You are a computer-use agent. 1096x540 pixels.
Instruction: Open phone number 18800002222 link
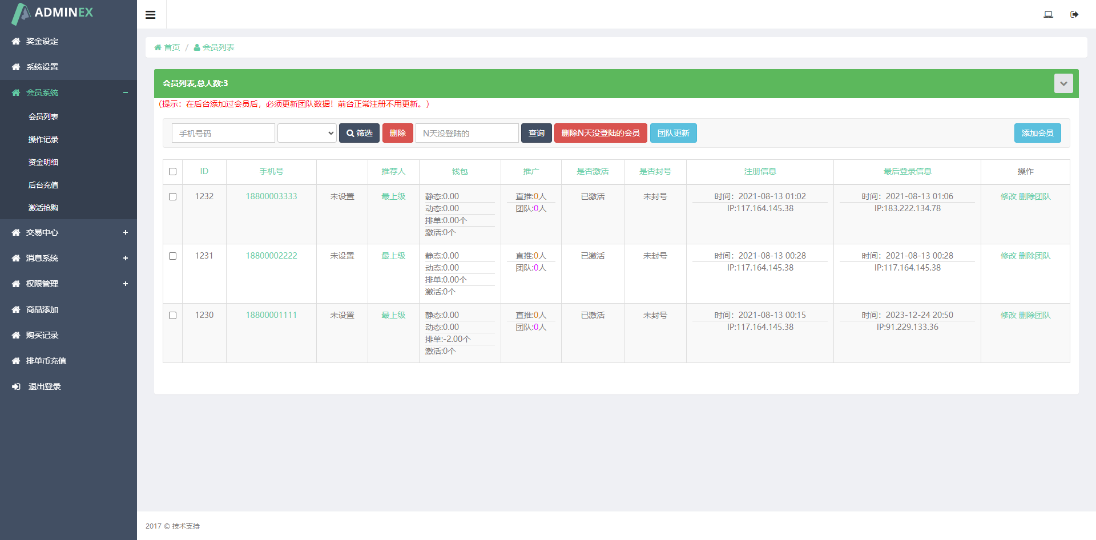coord(271,256)
